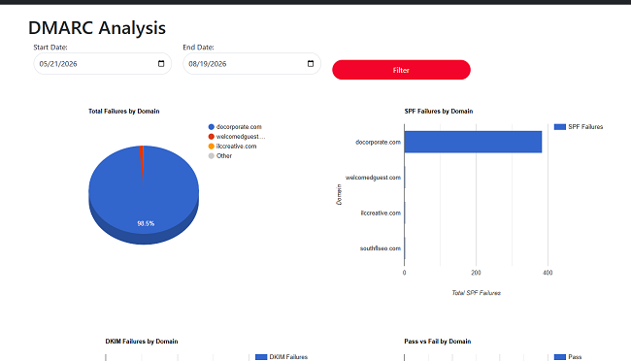Open the Start Date calendar picker icon
The width and height of the screenshot is (631, 361).
coord(161,64)
